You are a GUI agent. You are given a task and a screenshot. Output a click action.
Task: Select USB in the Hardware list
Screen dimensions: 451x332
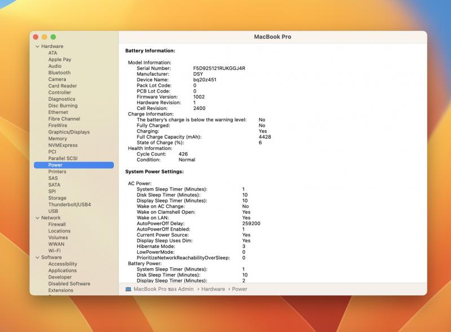(53, 211)
